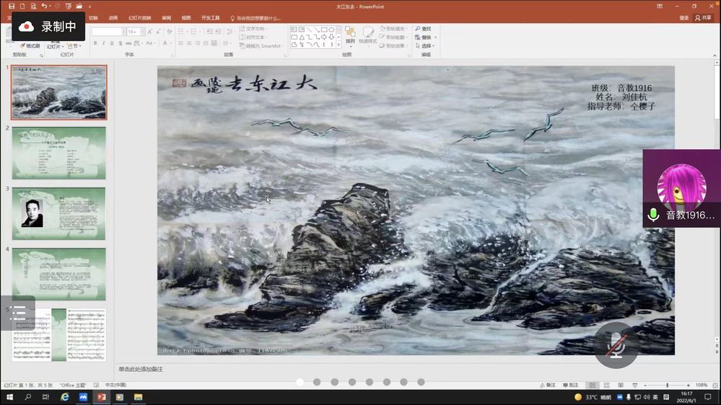
Task: Open PowerPoint from the Windows taskbar
Action: (x=101, y=397)
